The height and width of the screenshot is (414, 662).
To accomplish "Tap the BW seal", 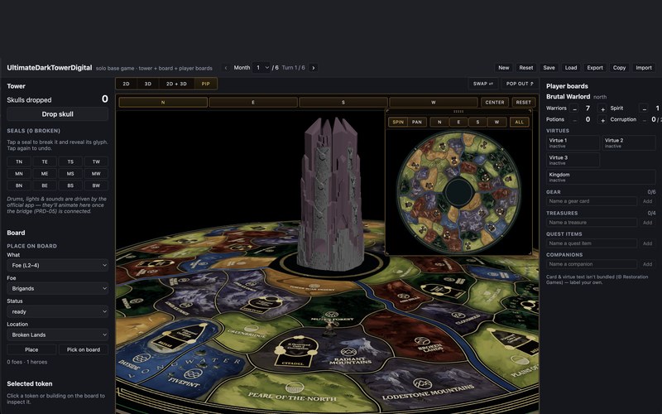I will pos(96,185).
